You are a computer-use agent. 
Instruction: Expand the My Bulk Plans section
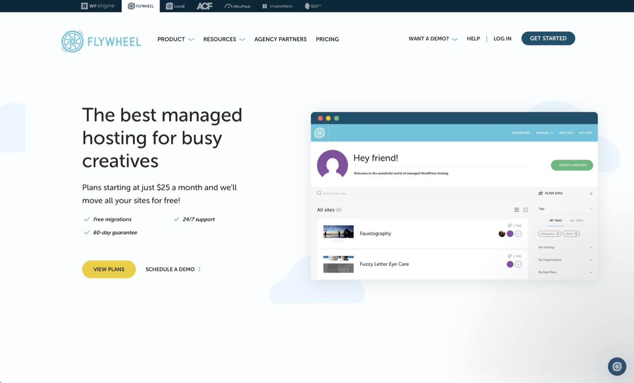(565, 272)
